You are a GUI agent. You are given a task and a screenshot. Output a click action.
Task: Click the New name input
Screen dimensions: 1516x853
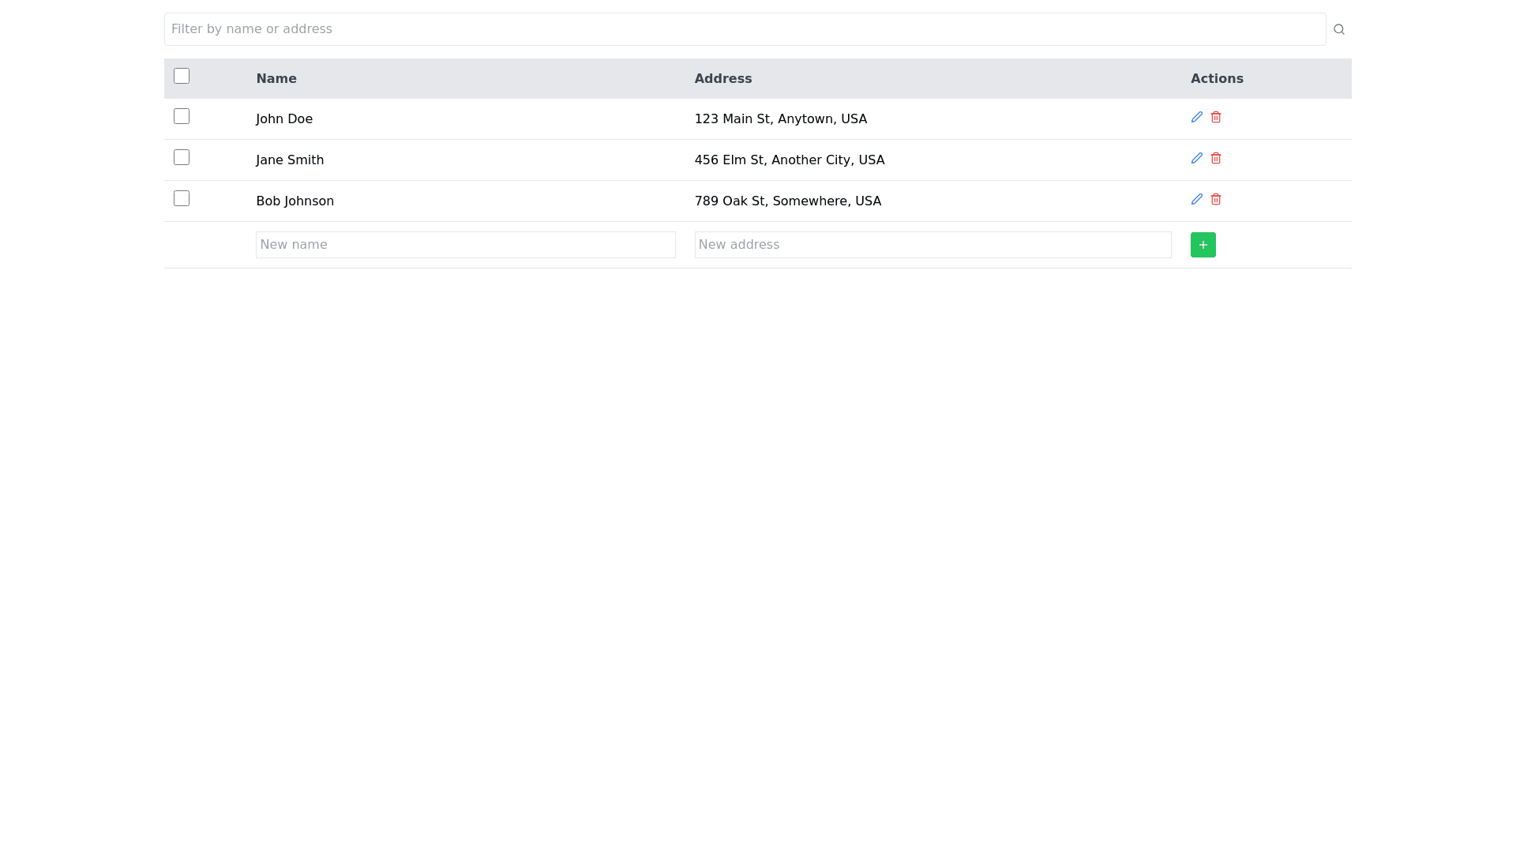point(465,245)
